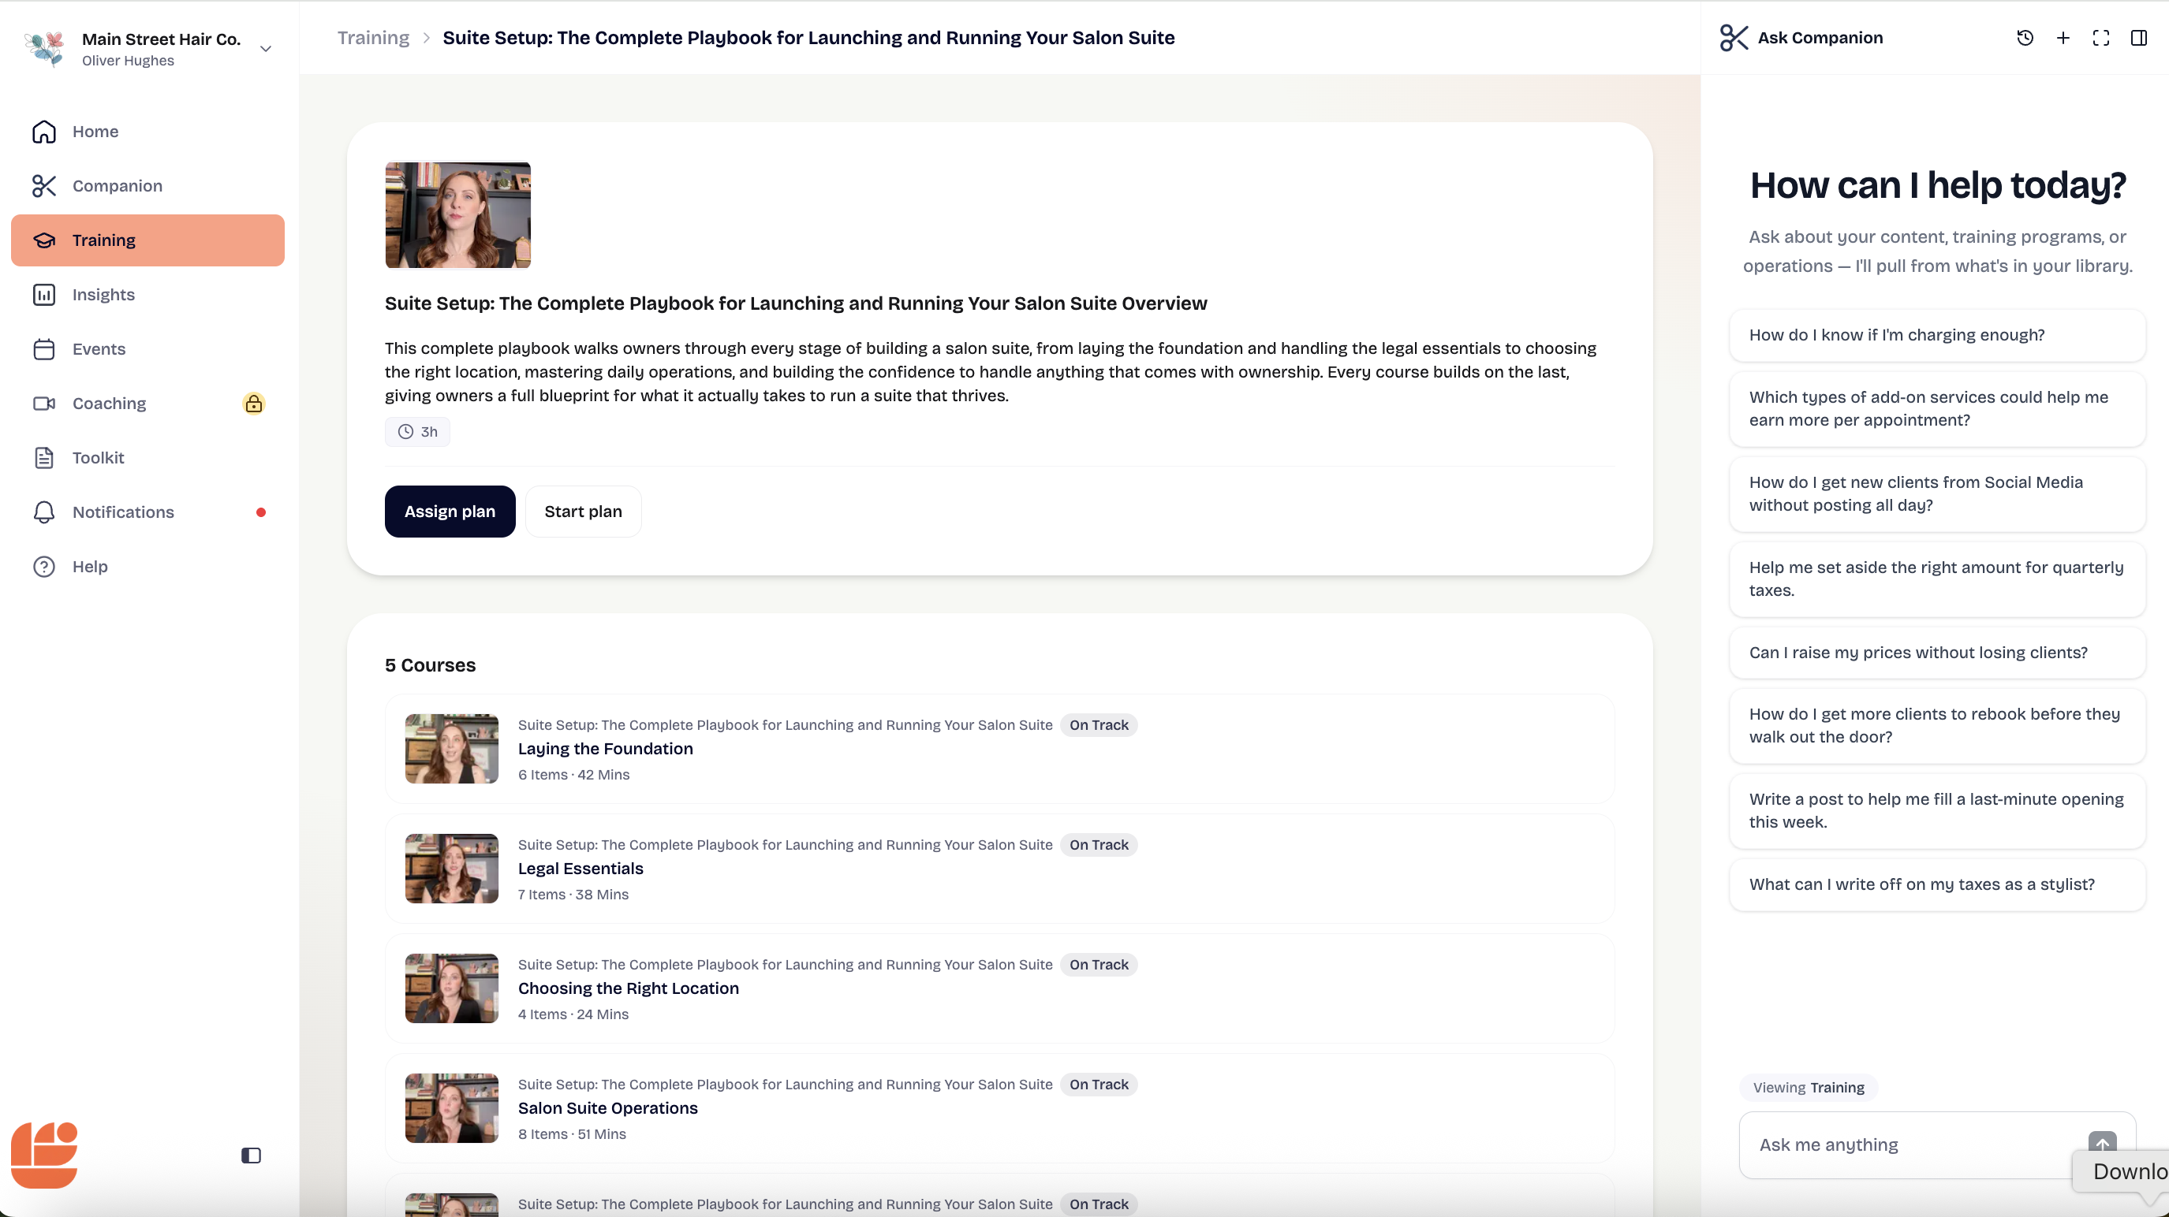Click the red notification dot
Screen dimensions: 2169x1217
click(x=261, y=512)
